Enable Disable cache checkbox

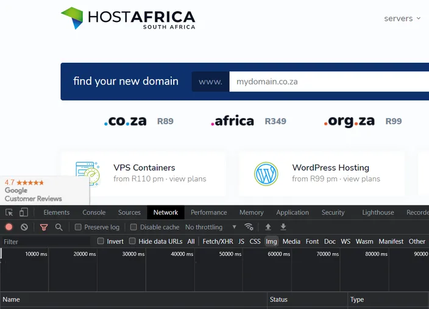click(x=133, y=227)
